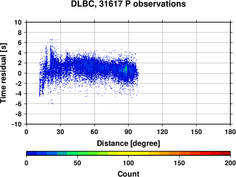The width and height of the screenshot is (236, 177).
Task: Click the yellow region of the colorbar near 100
Action: pos(128,153)
